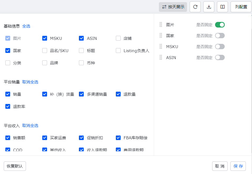
Task: Click 取消全选 link for 平台销量
Action: [30, 82]
